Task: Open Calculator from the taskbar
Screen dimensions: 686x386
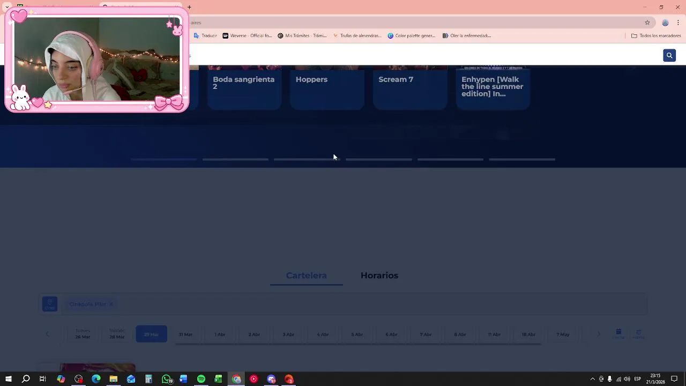Action: 148,379
